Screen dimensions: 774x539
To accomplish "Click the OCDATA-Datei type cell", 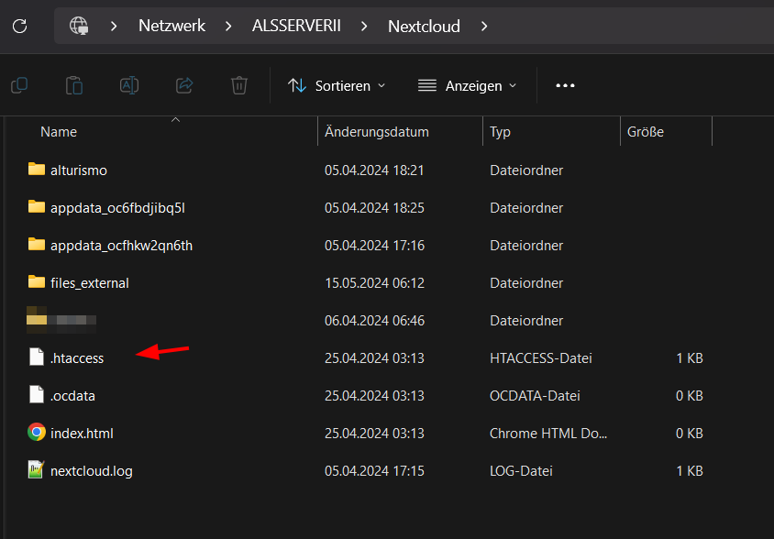I will pos(535,395).
